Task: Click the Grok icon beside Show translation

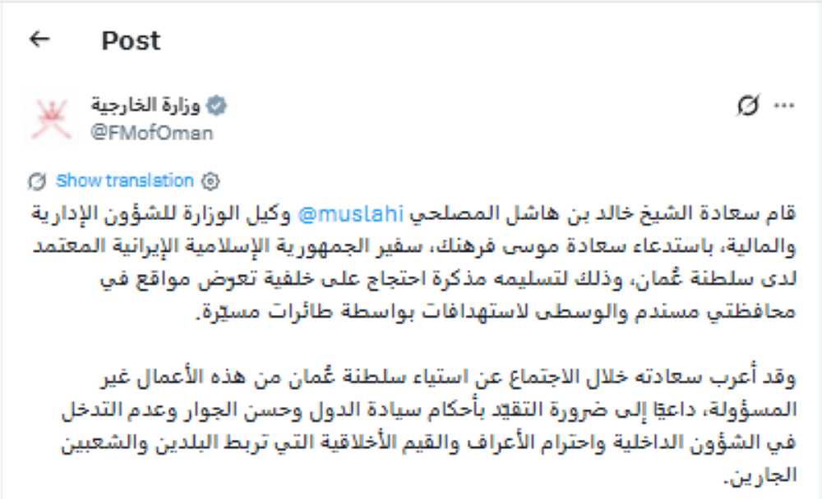Action: click(x=37, y=181)
